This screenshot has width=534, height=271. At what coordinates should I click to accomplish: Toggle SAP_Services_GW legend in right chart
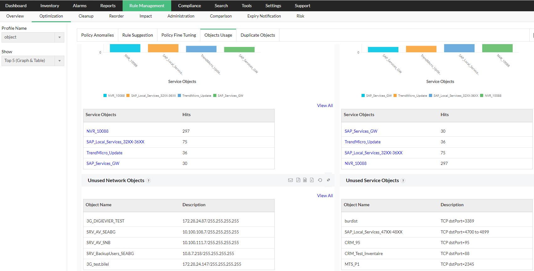click(376, 96)
